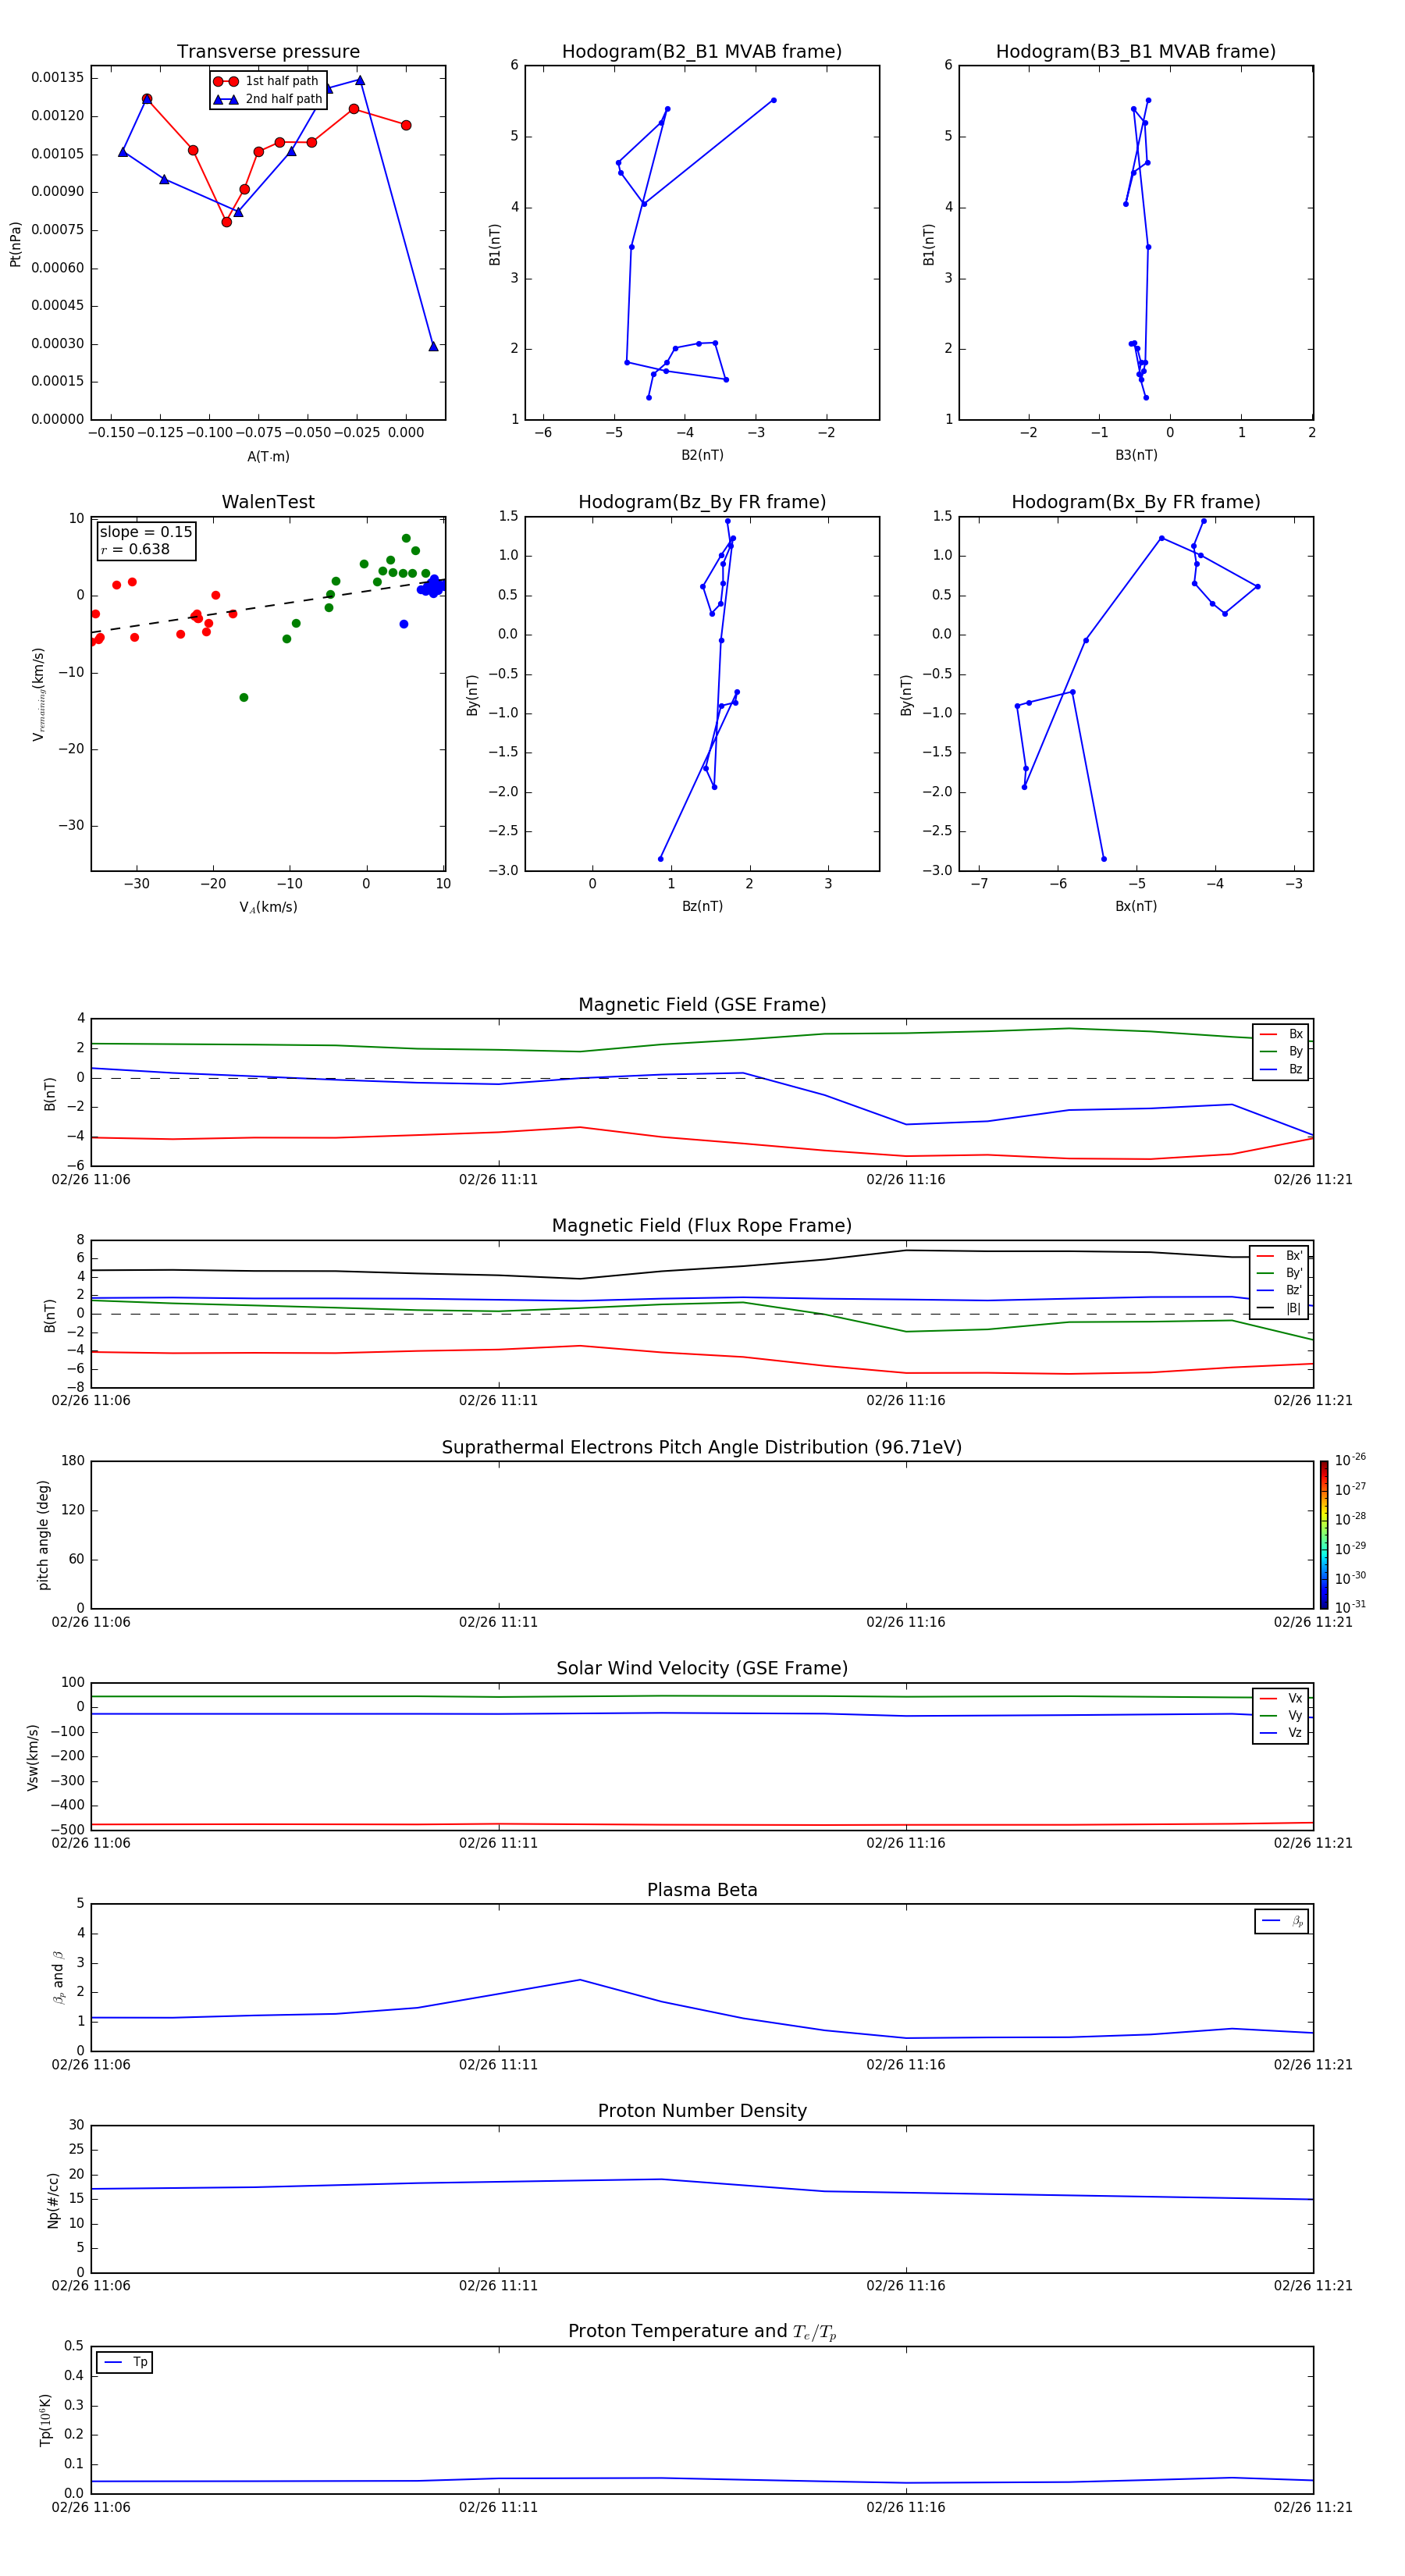Click the 'Bz' entry in GSE legend
Viewport: 1405px width, 2576px height.
pos(1281,1069)
